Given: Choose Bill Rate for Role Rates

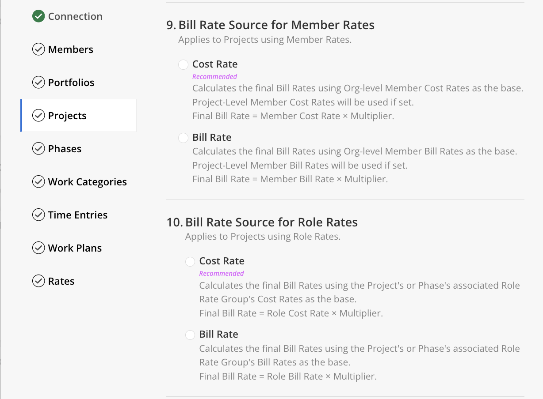Looking at the screenshot, I should 190,335.
